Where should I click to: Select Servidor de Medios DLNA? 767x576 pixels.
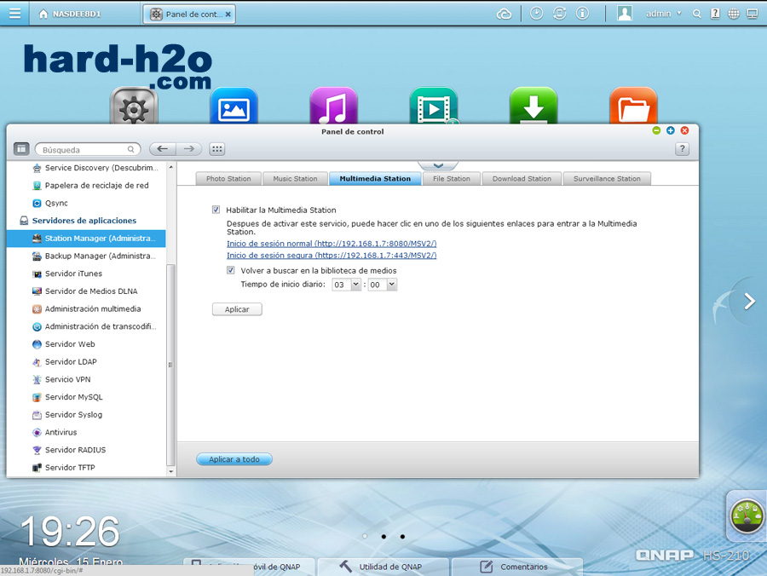point(86,291)
